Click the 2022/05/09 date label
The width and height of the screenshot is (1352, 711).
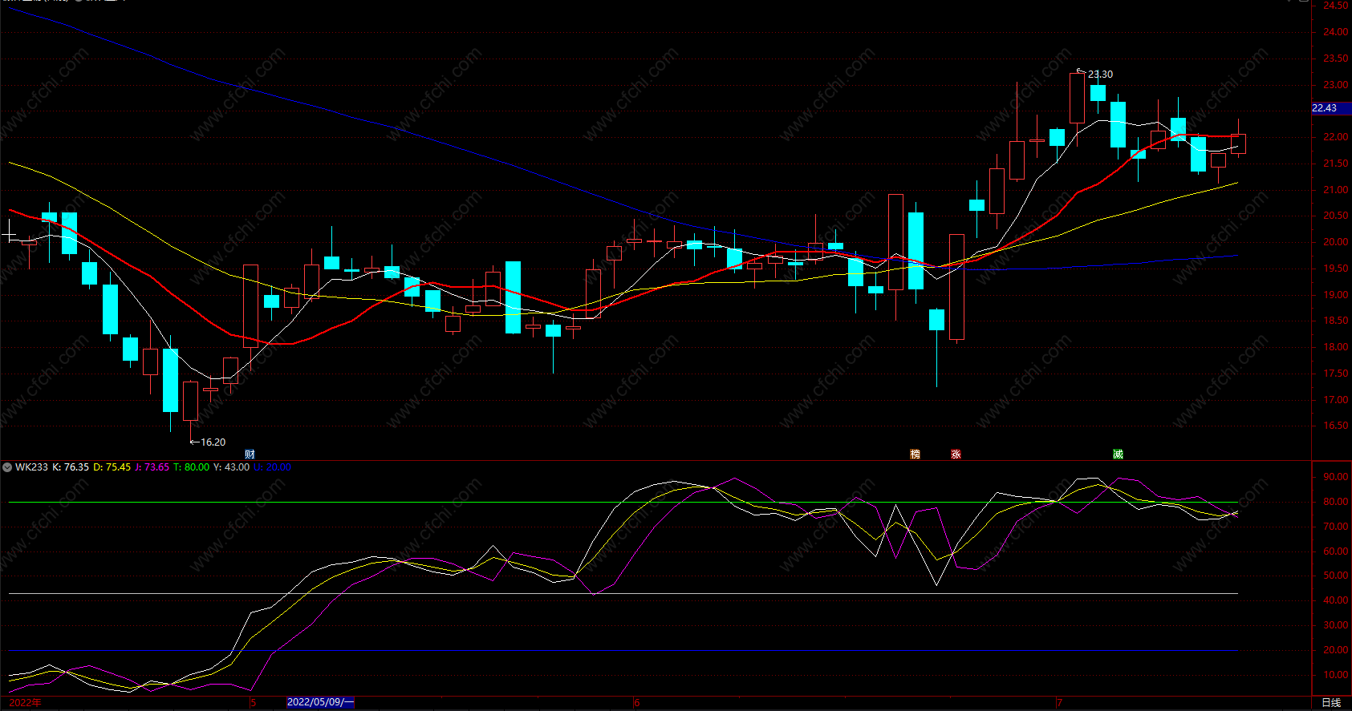(x=320, y=702)
